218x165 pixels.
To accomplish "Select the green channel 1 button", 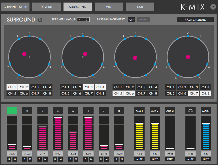I will pyautogui.click(x=12, y=111).
